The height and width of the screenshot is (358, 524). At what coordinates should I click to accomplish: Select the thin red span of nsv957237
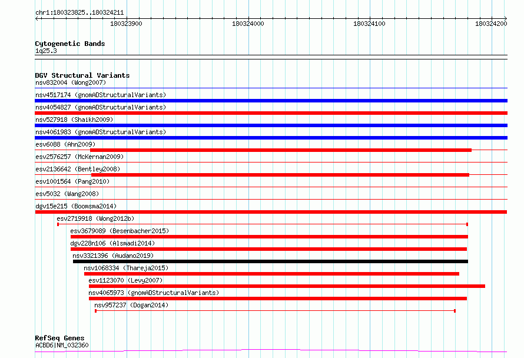[x=276, y=311]
